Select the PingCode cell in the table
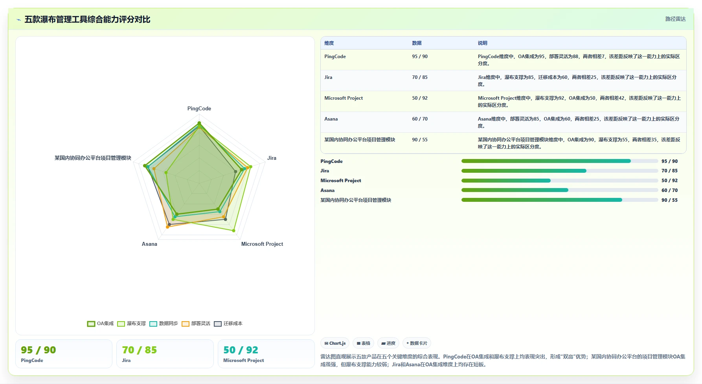The width and height of the screenshot is (702, 384). (364, 60)
